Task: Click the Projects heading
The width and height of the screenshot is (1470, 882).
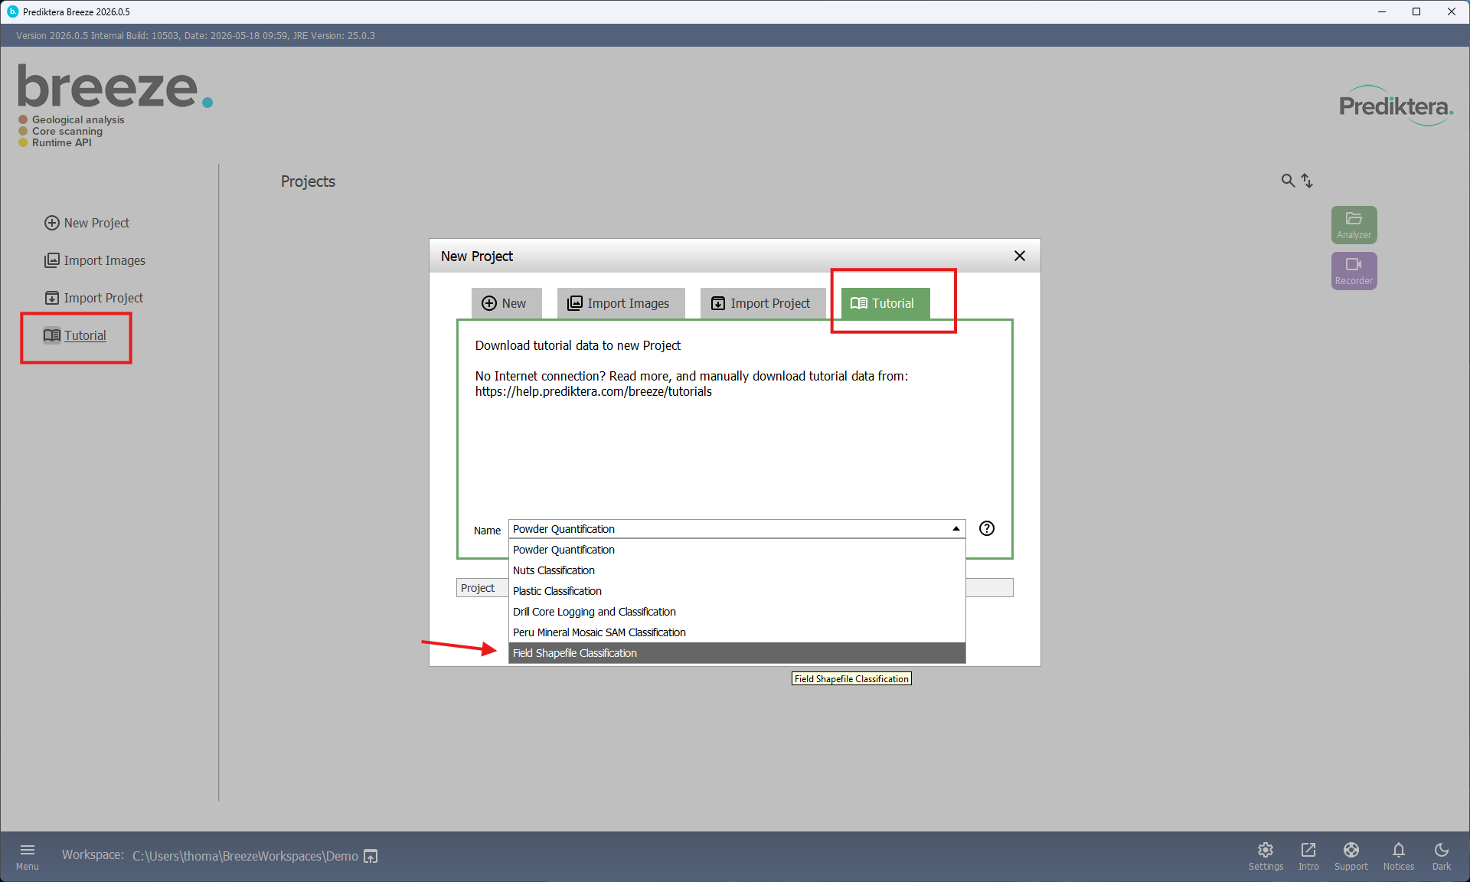Action: tap(308, 181)
